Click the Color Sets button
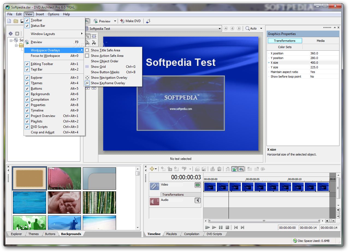 [x=285, y=47]
